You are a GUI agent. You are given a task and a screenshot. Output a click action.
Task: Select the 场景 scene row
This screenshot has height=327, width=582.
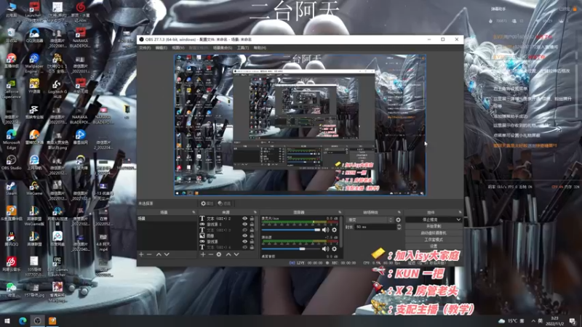(x=167, y=219)
